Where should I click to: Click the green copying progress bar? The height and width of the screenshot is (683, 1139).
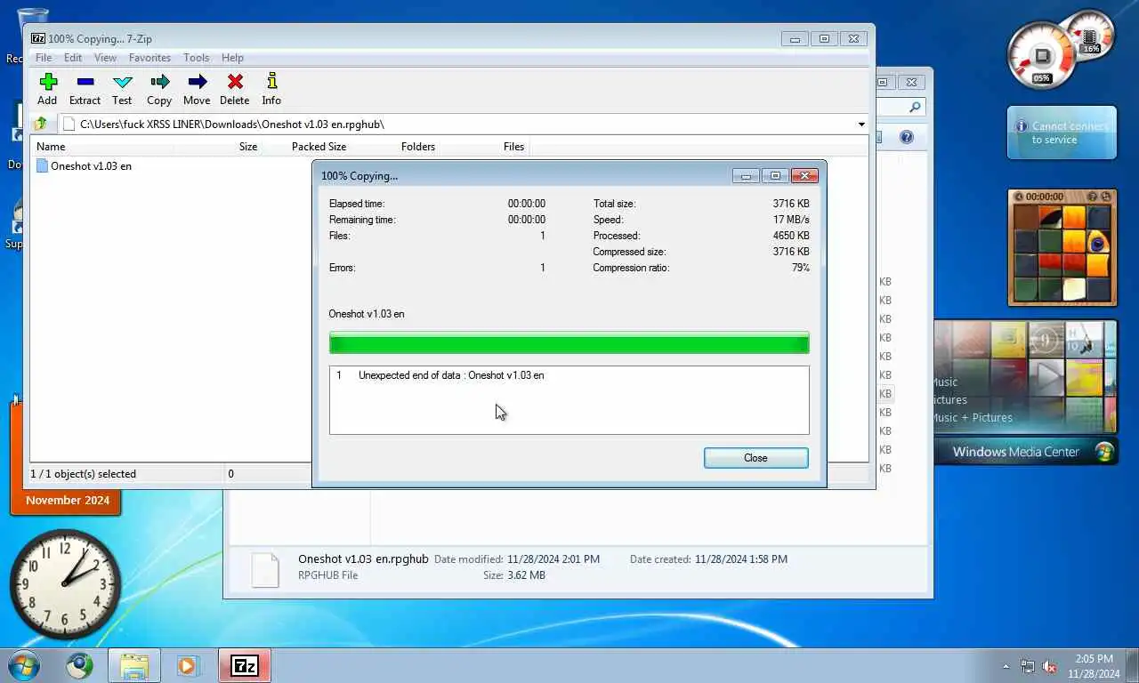click(x=569, y=343)
